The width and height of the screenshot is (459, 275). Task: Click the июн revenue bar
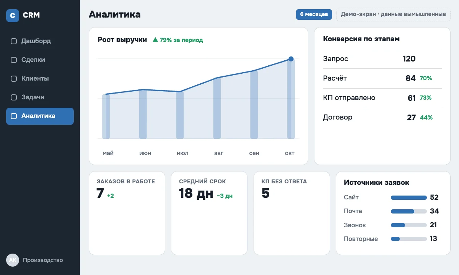point(143,114)
